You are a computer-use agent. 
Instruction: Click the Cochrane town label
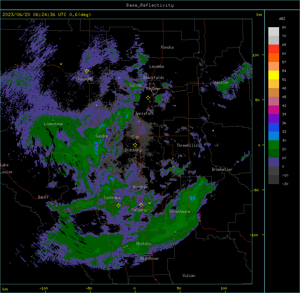coord(112,198)
